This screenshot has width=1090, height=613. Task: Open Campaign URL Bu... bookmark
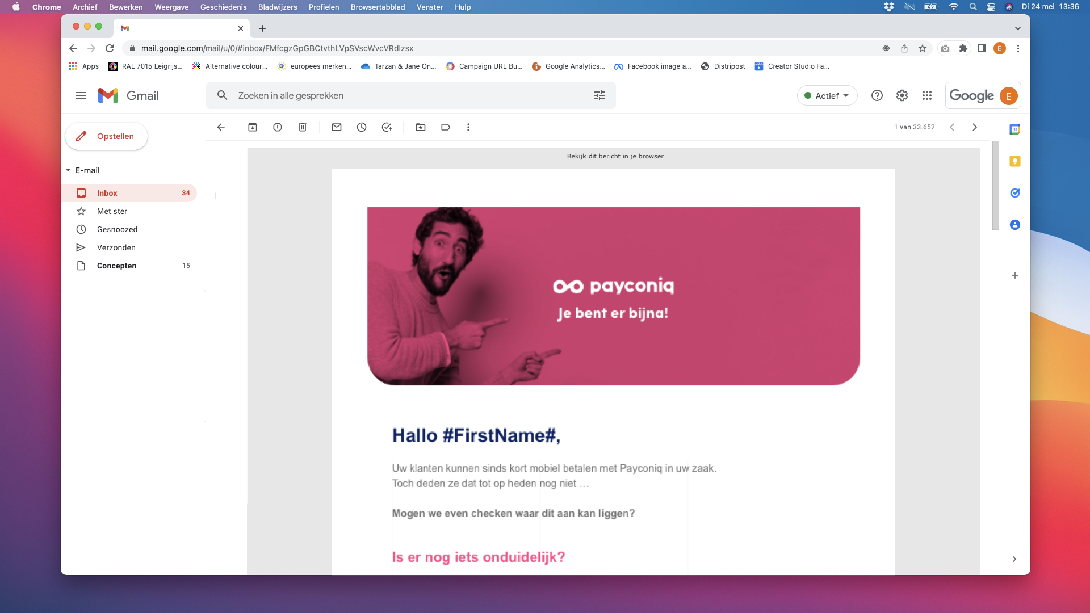coord(484,66)
